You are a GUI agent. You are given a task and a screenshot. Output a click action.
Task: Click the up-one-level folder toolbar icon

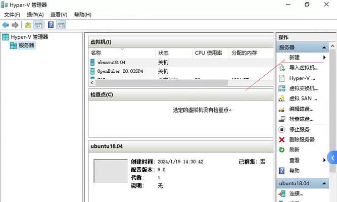pos(28,25)
